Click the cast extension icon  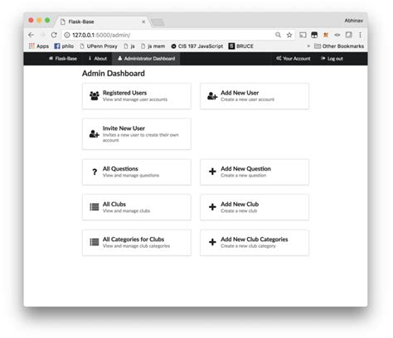[x=303, y=35]
